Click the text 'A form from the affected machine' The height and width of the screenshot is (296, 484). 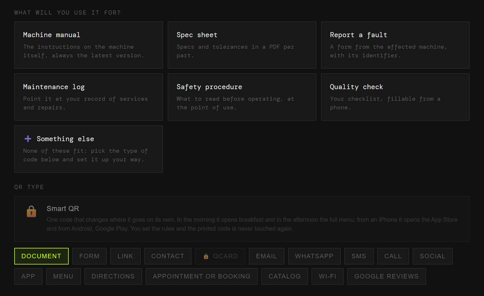click(387, 47)
